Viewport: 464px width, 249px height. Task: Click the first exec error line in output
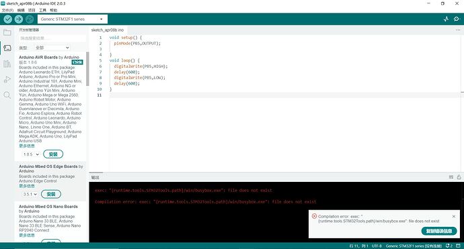184,190
